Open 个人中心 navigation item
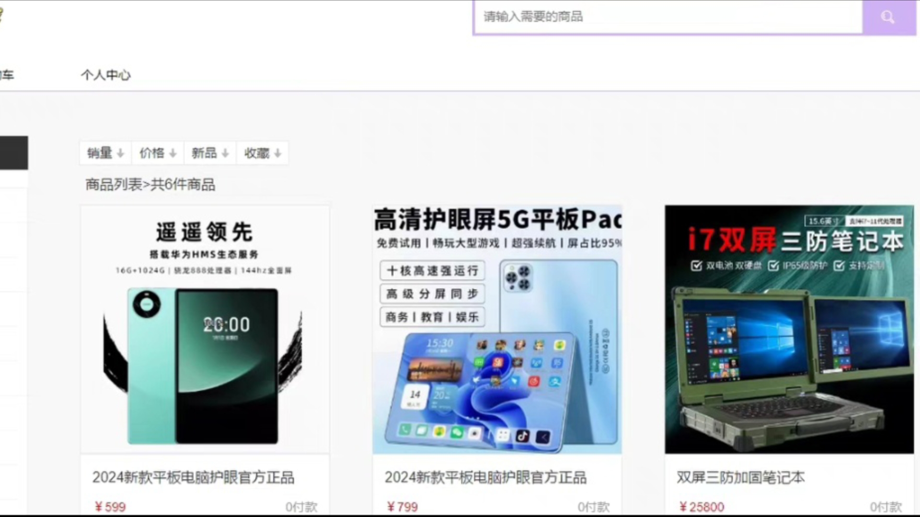 (105, 75)
